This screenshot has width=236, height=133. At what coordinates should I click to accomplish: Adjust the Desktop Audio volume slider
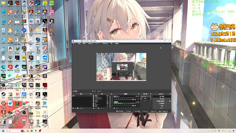(124, 106)
